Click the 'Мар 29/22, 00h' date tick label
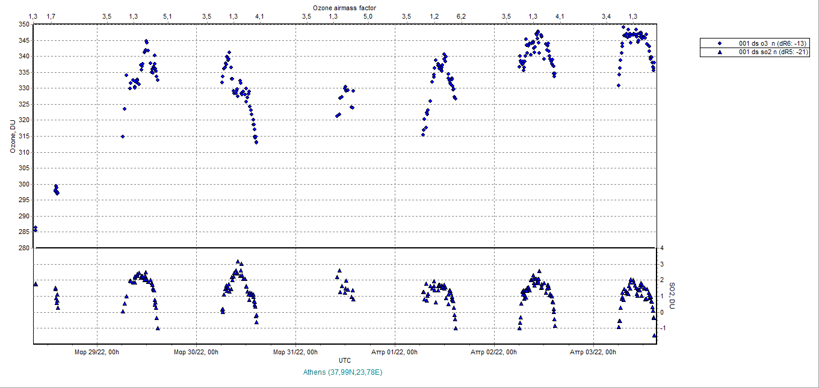 96,352
